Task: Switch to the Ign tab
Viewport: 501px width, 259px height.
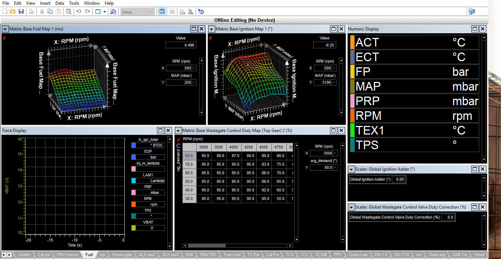Action: coord(103,255)
